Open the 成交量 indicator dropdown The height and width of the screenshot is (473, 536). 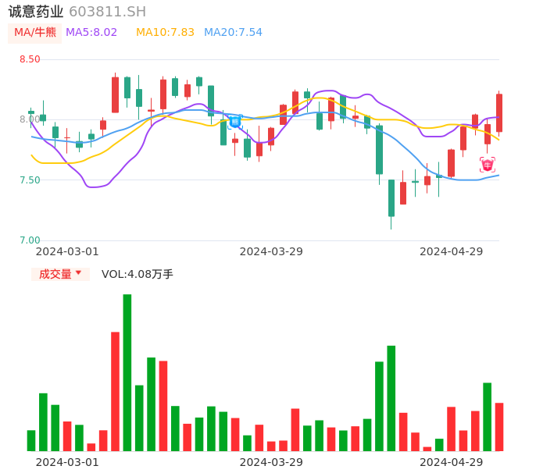(x=60, y=274)
